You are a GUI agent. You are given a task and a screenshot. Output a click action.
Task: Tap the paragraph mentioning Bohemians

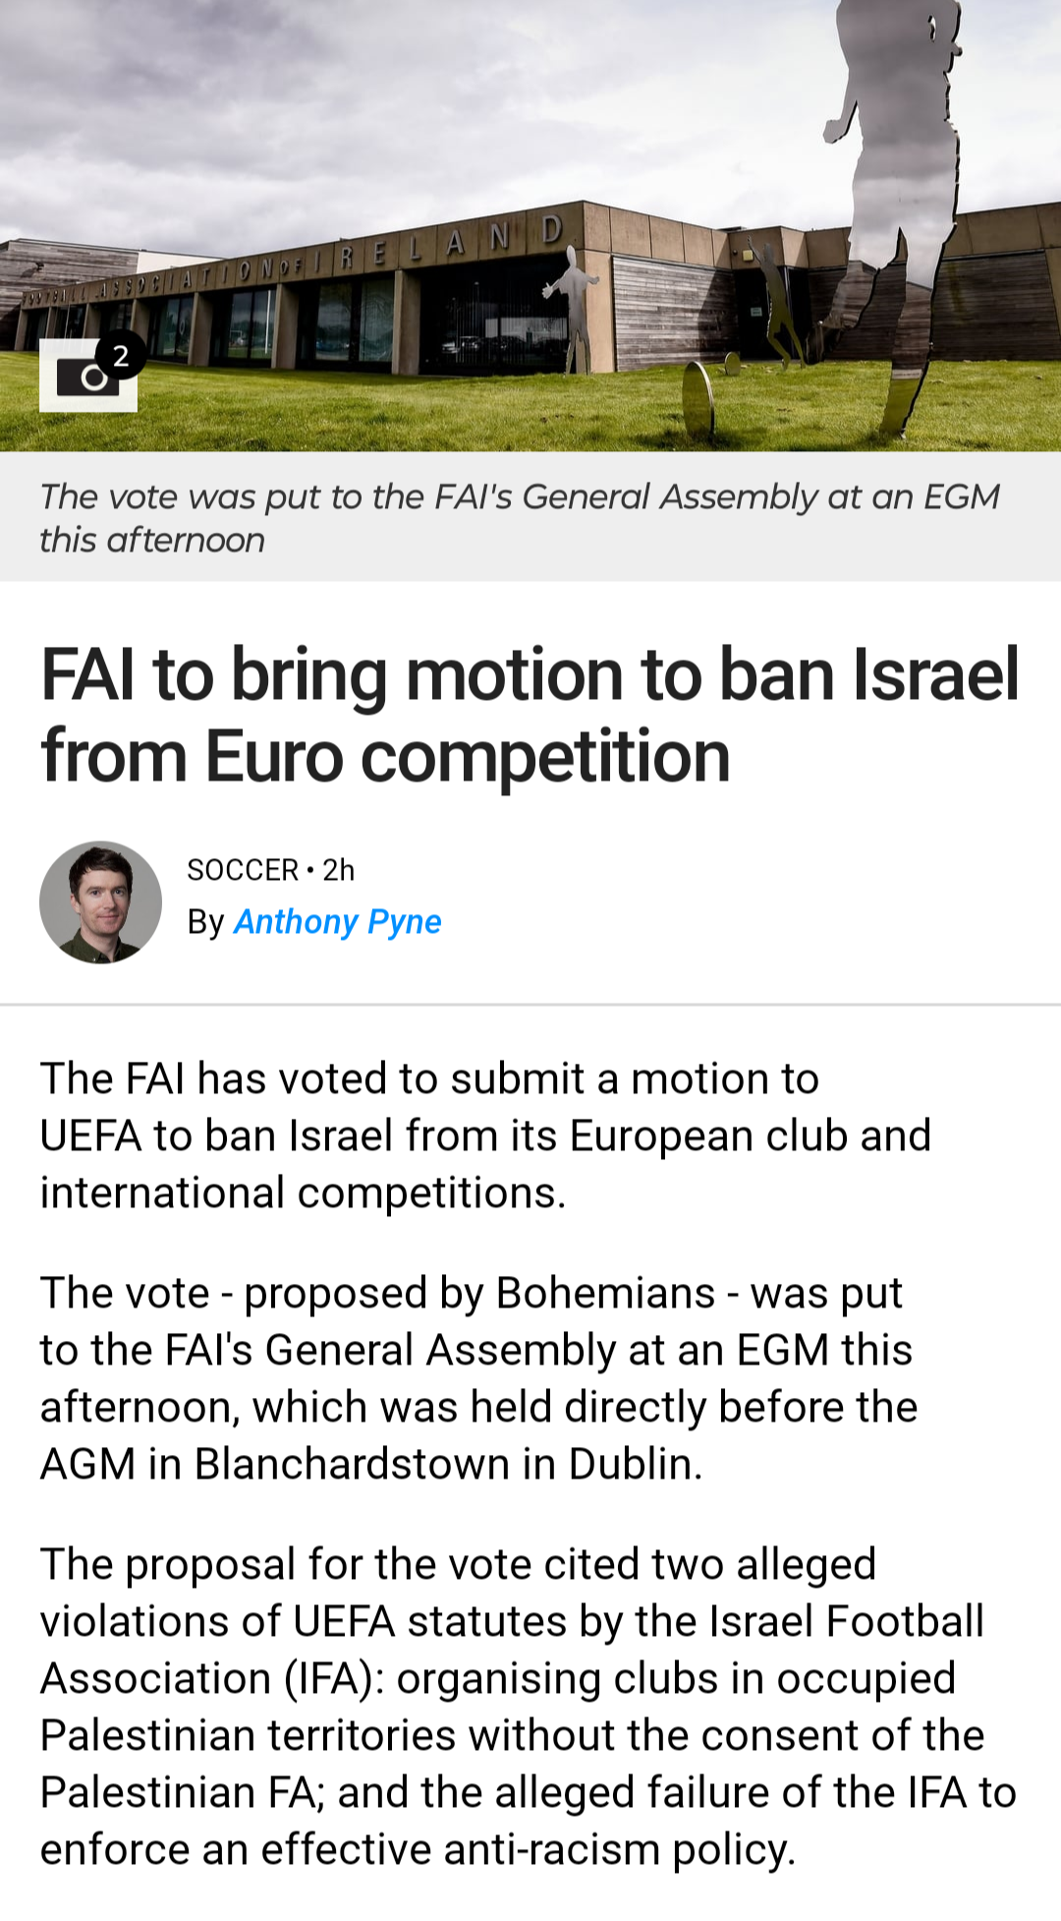(478, 1378)
